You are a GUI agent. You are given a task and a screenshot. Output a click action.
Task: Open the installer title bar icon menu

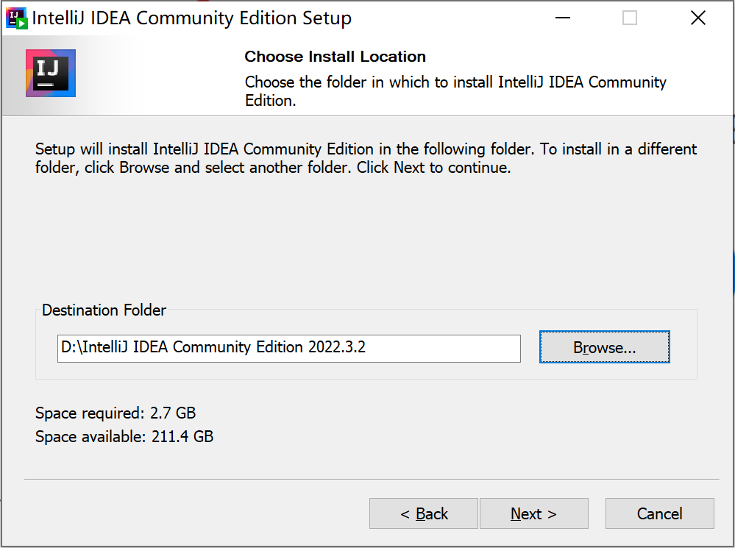point(16,18)
